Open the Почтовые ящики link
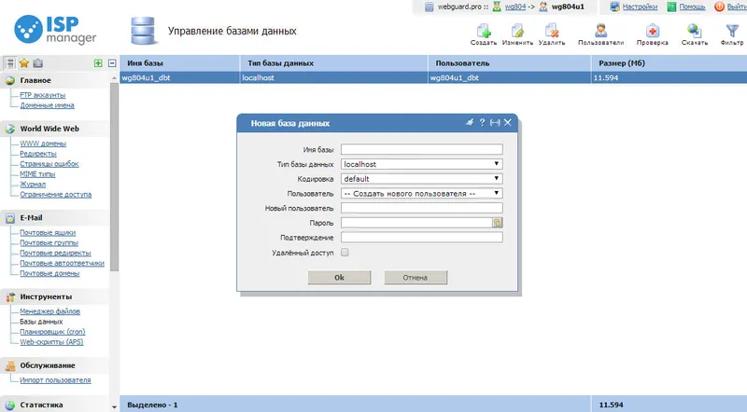 pos(48,233)
